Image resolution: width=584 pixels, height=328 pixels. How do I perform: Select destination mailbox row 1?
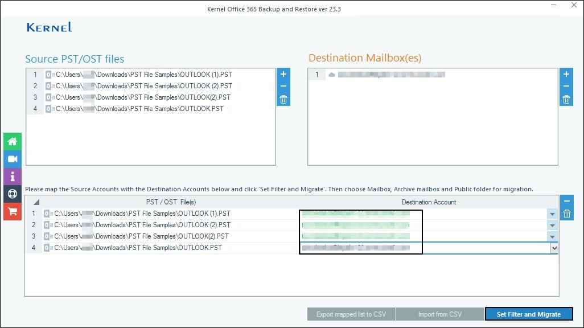433,75
